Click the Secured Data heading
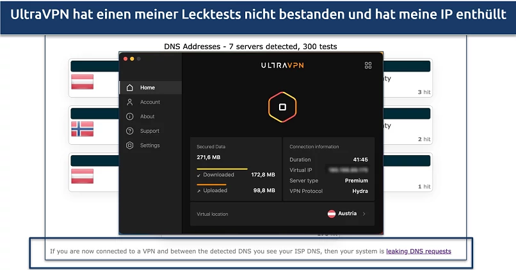Image resolution: width=516 pixels, height=270 pixels. click(211, 147)
